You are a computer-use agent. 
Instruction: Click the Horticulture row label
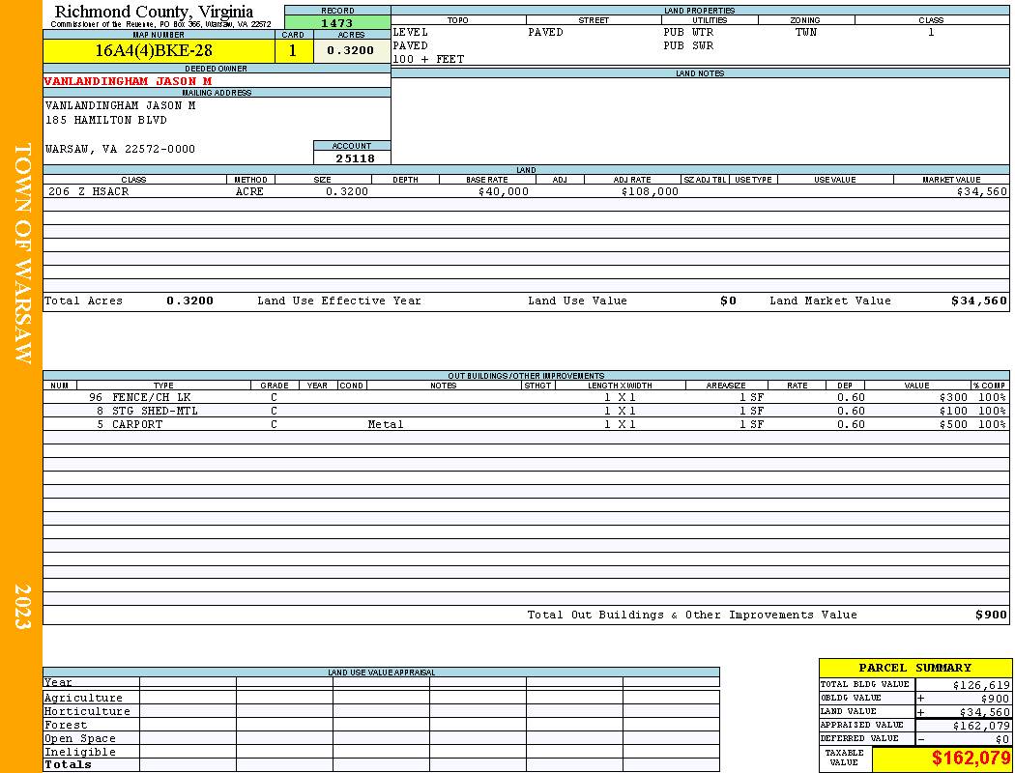pos(87,711)
